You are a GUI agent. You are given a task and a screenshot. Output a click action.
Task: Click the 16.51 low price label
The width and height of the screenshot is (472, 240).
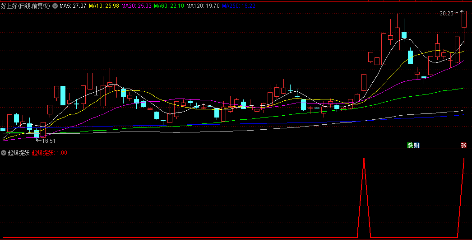point(48,141)
